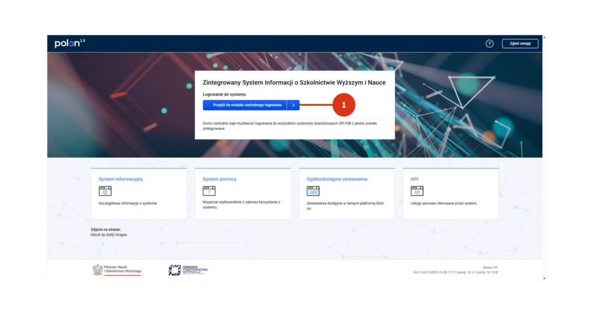The height and width of the screenshot is (335, 596).
Task: Click Przejdź do modułu centralnego logowania
Action: (x=244, y=105)
